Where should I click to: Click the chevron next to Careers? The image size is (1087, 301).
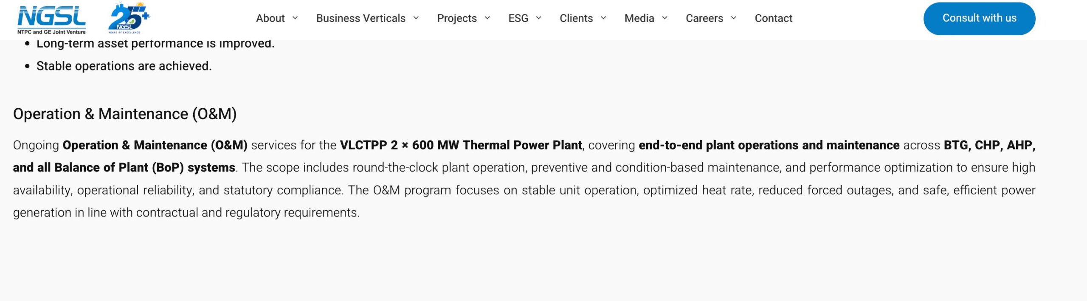pyautogui.click(x=734, y=18)
